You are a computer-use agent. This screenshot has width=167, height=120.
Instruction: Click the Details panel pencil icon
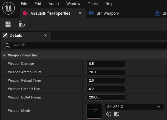tap(5, 36)
